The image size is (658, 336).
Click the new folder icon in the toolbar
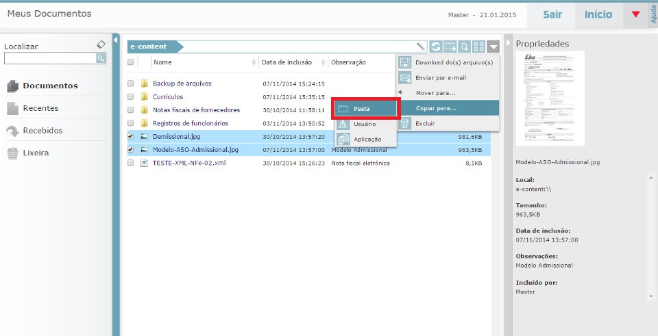click(x=450, y=47)
